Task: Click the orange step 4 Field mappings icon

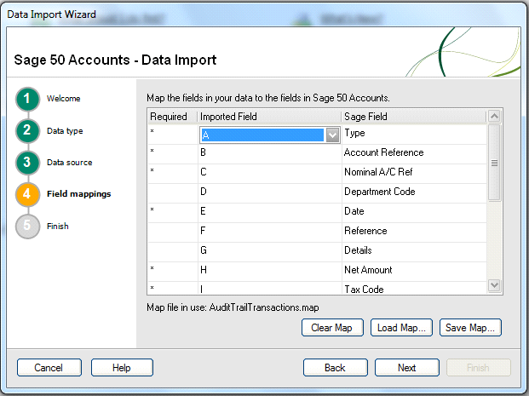Action: point(27,194)
